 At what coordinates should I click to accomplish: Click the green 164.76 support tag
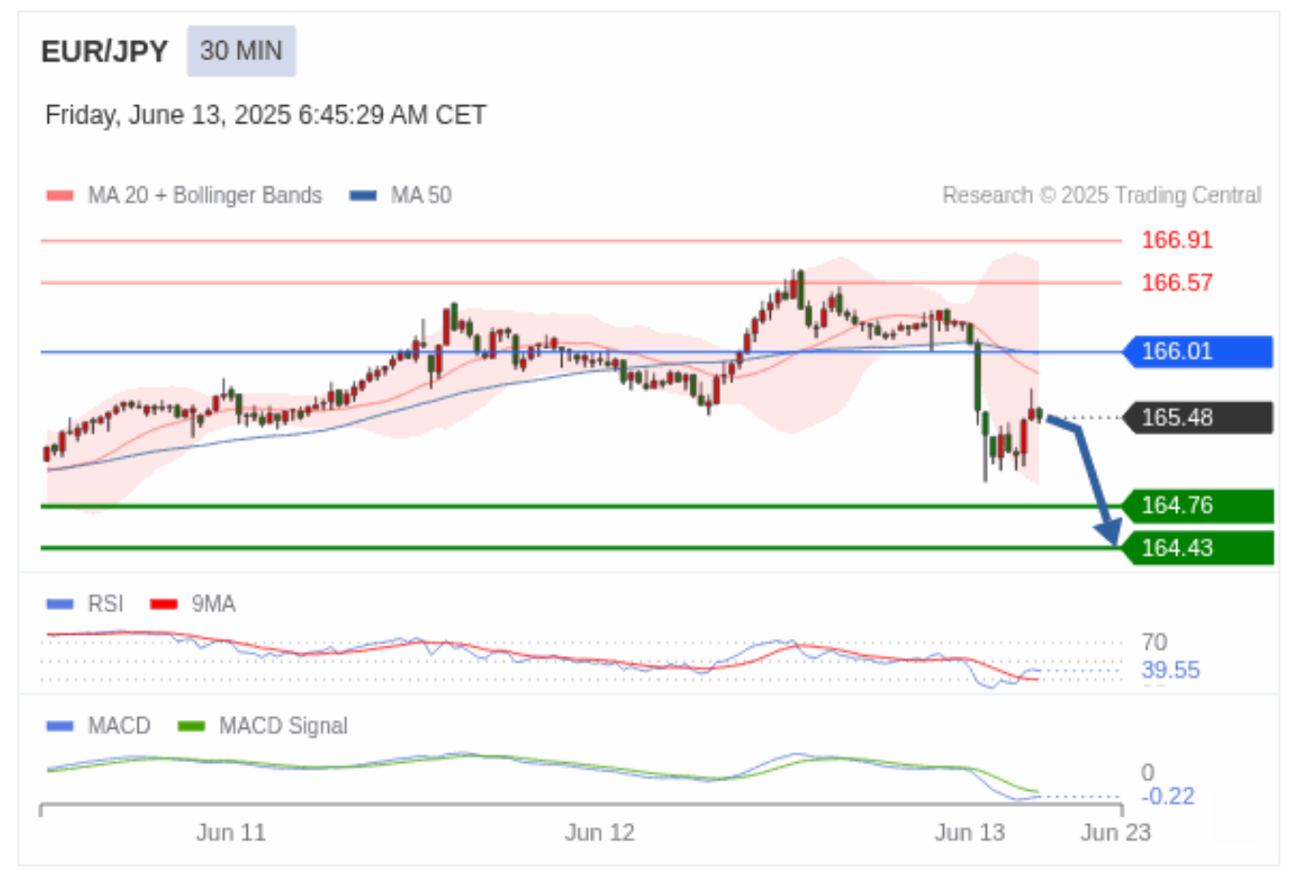pos(1197,506)
